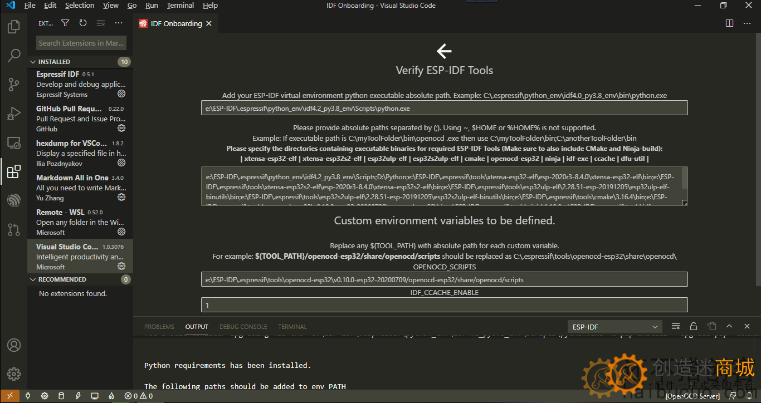Viewport: 761px width, 403px height.
Task: Maximize the bottom panel with chevron
Action: click(x=729, y=327)
